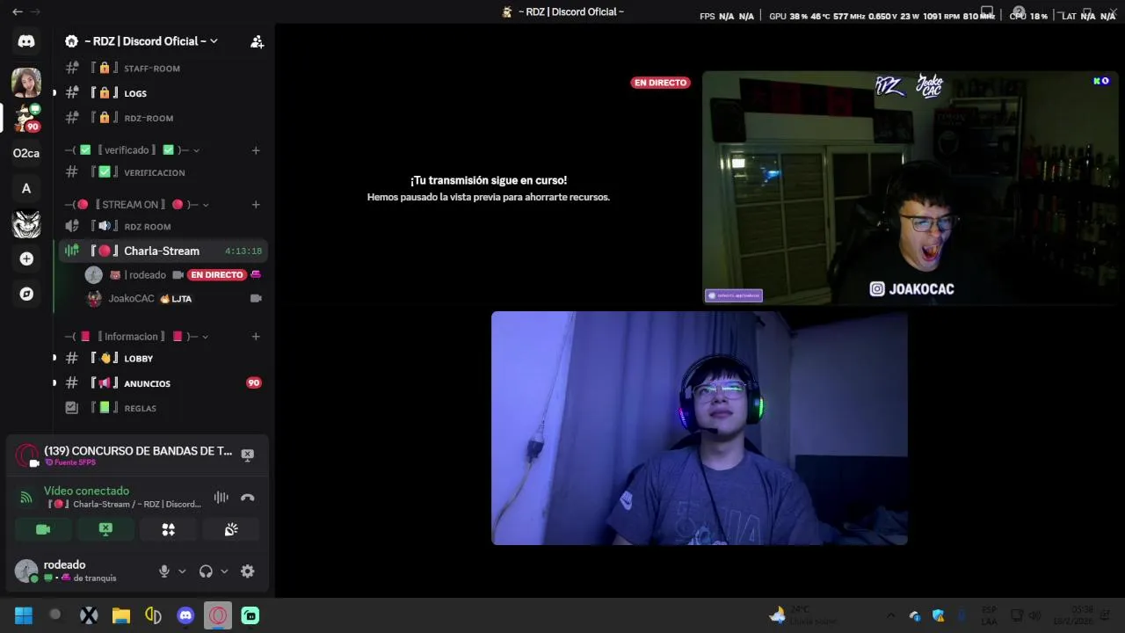Click the Add a Server plus icon
Screen dimensions: 1125x633
pos(26,258)
